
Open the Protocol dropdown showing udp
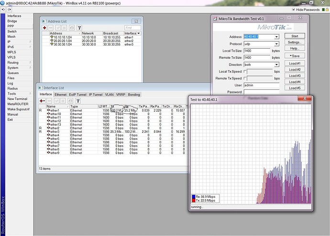pos(276,43)
